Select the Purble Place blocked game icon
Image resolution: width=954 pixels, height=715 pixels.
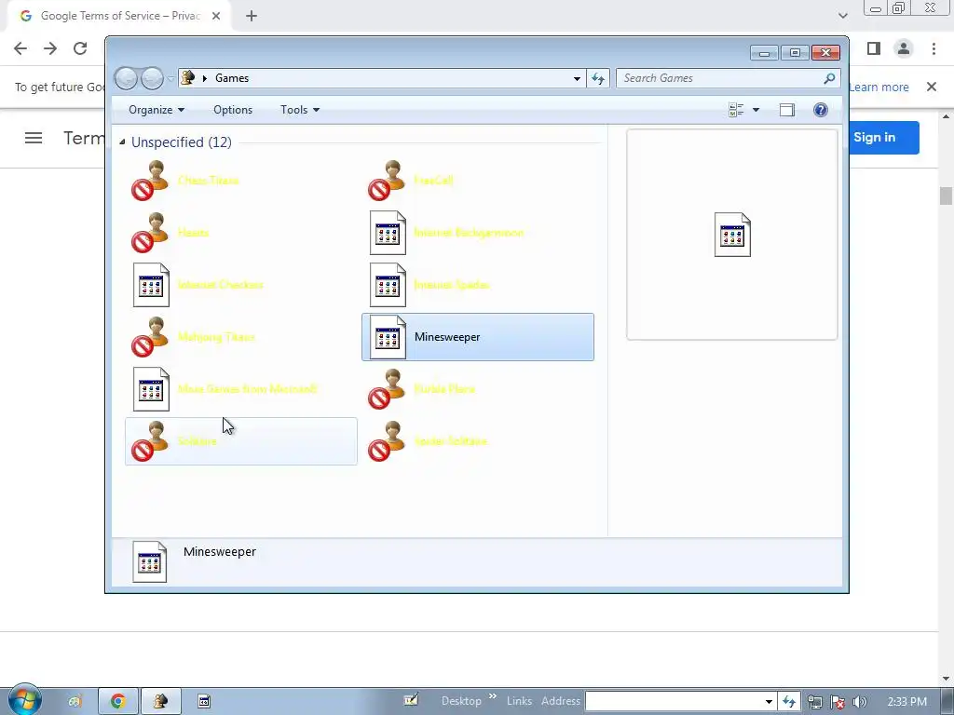(x=387, y=389)
